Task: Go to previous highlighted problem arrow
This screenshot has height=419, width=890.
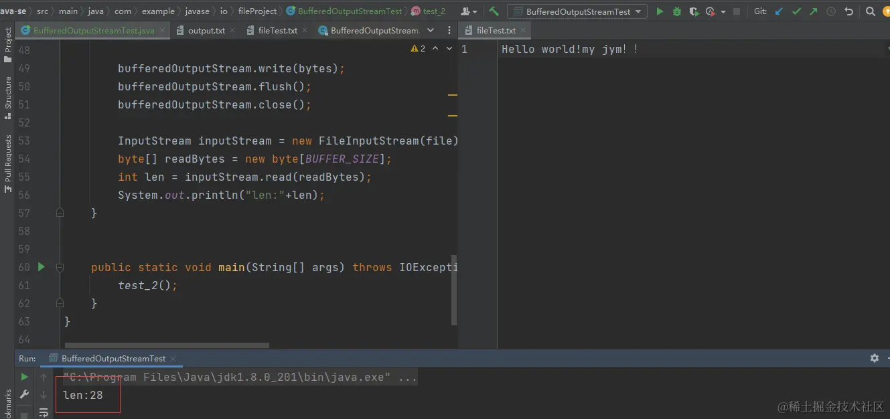Action: tap(435, 49)
